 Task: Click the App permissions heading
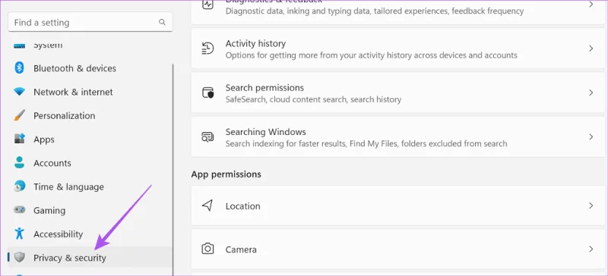coord(226,174)
